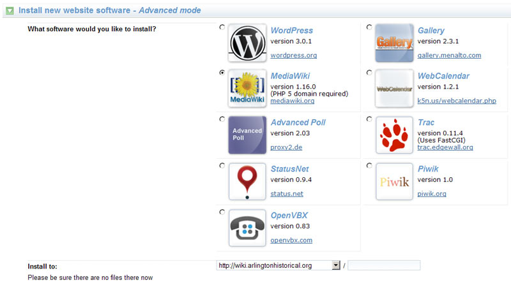
Task: Select the OpenVBX radio button
Action: pos(222,212)
